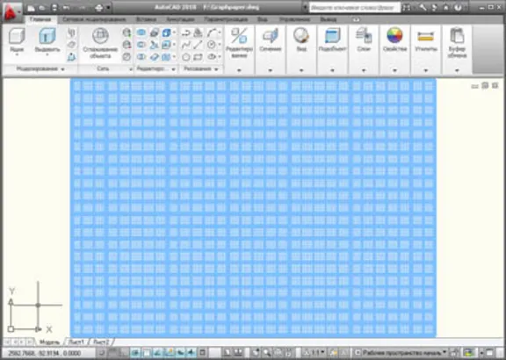Switch to the Аннотации ribbon tab
Screen dimensions: 506x360
(x=180, y=19)
